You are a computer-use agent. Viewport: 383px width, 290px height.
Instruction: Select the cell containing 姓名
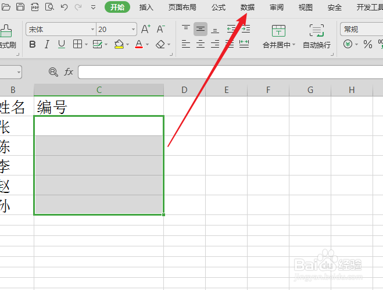coord(17,106)
